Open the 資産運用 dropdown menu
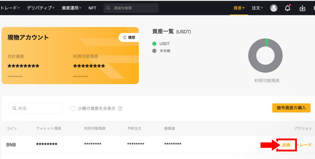 tap(71, 8)
